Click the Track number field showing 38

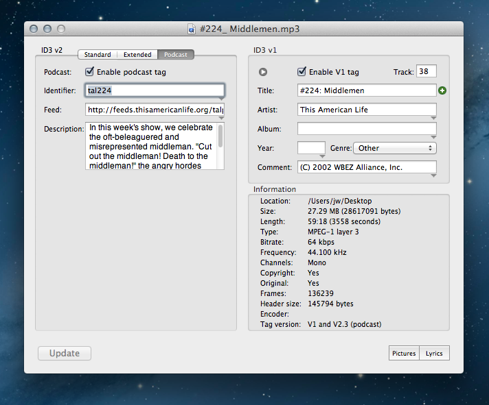click(427, 71)
